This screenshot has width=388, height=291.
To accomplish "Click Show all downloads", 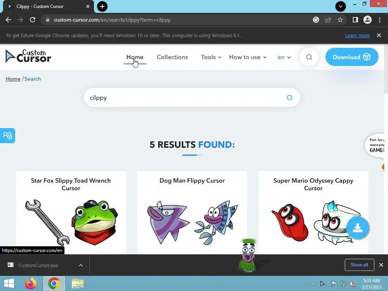I will click(x=359, y=265).
